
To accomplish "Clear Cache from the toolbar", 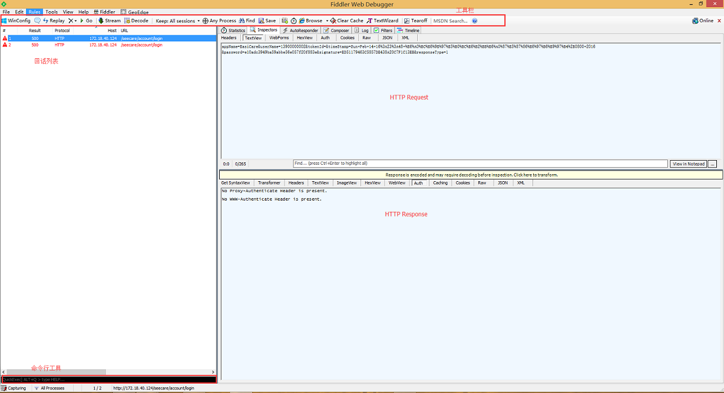I will coord(347,21).
